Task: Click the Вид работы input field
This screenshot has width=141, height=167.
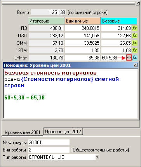Action: (x=49, y=150)
